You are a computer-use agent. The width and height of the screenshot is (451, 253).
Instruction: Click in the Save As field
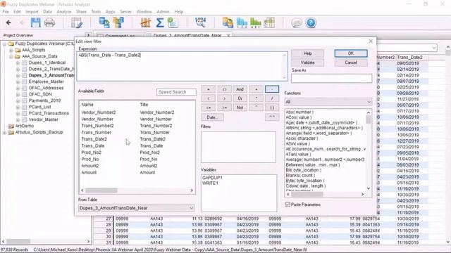pyautogui.click(x=331, y=78)
